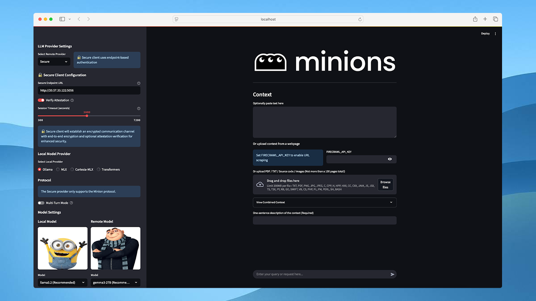Toggle the Safari sidebar icon
The image size is (536, 301).
tap(62, 19)
